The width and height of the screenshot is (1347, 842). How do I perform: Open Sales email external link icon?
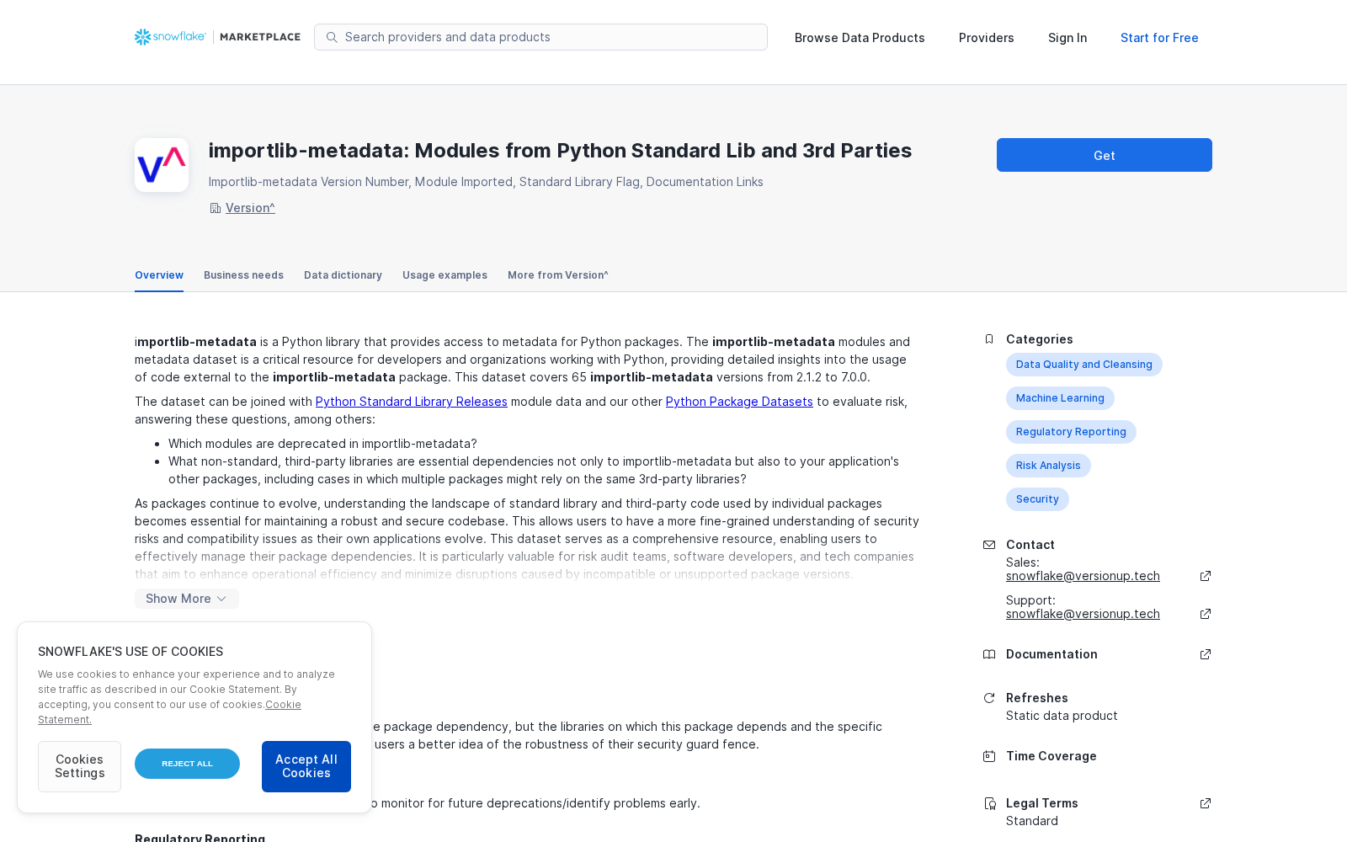[1206, 576]
